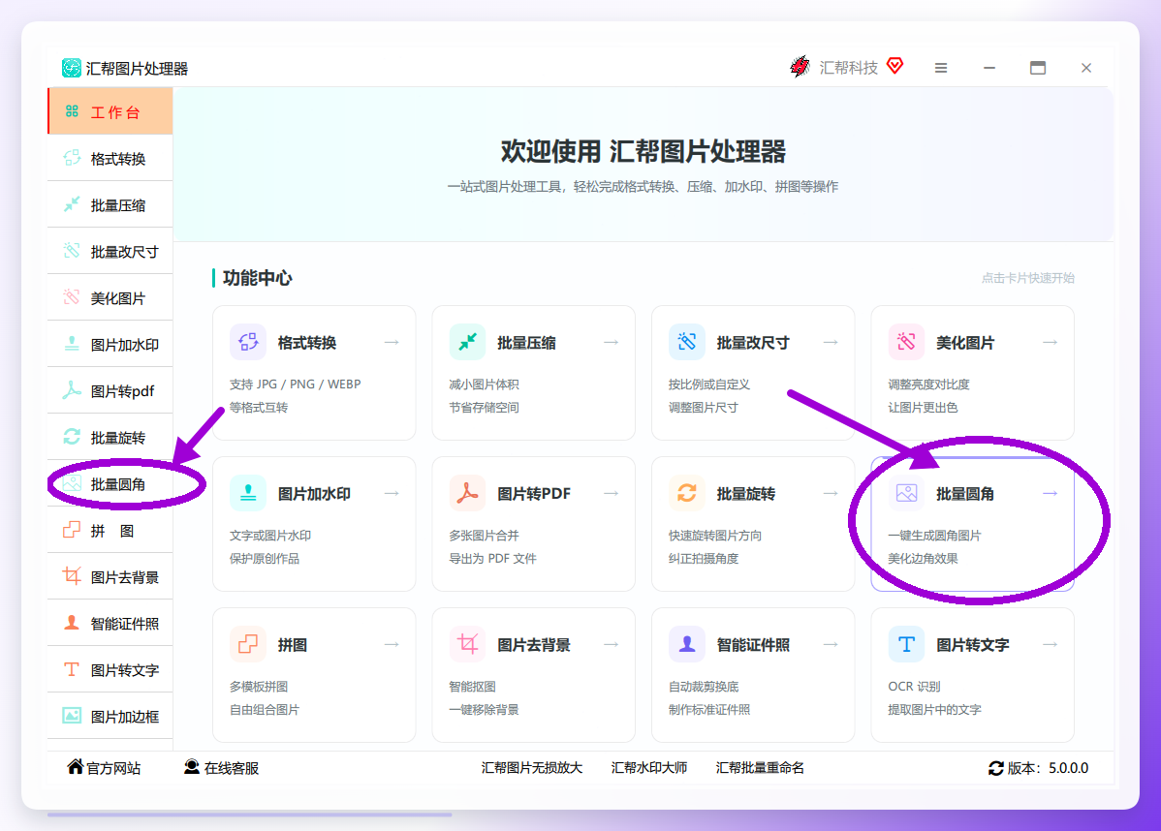Select 图片去背景 label in the sidebar
This screenshot has width=1161, height=831.
click(x=124, y=577)
